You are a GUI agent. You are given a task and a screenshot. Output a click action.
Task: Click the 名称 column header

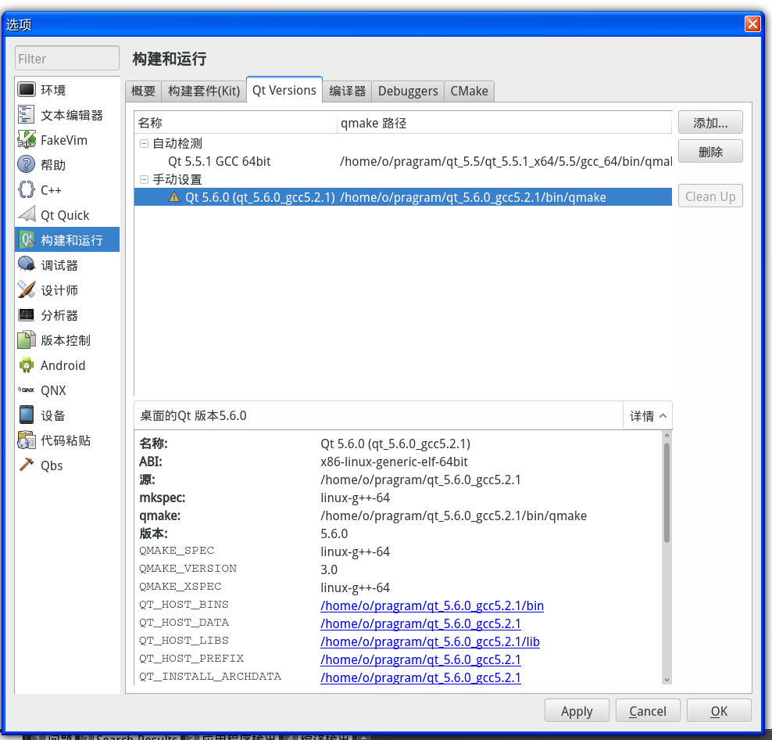(235, 123)
